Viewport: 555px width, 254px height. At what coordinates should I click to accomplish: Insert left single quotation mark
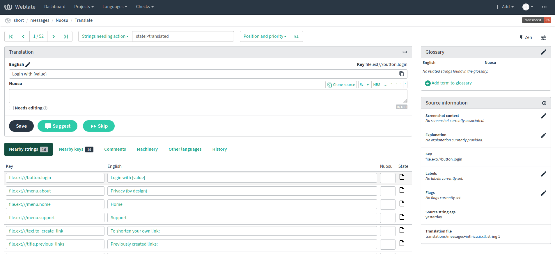pos(401,84)
